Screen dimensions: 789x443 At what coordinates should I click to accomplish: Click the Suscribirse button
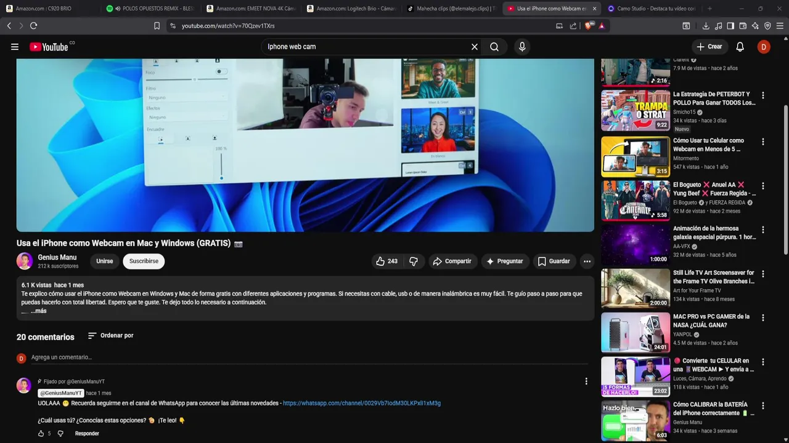(x=144, y=261)
